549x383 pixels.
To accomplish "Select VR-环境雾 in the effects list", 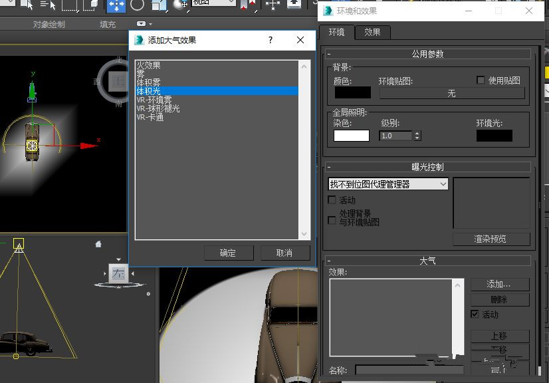I will coord(217,100).
